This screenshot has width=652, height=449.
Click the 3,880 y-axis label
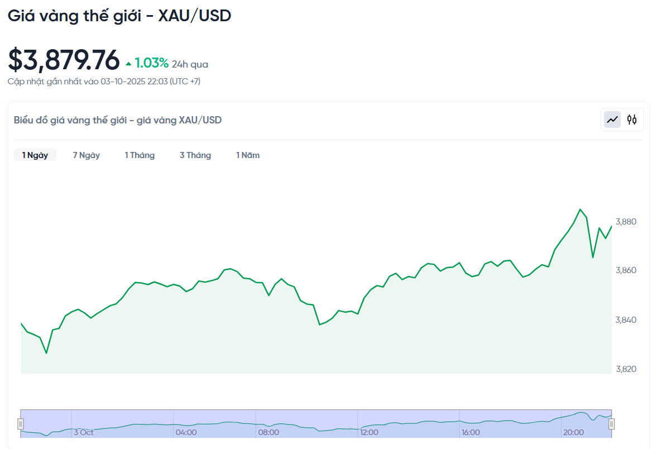click(626, 222)
